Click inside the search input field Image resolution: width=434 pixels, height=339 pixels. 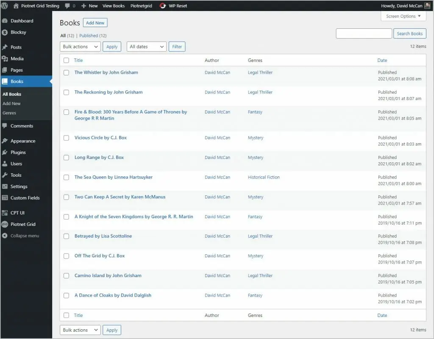click(x=364, y=33)
